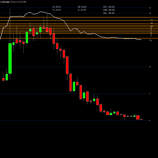The width and height of the screenshot is (158, 158).
Task: Click the white moving average line peak
Action: coord(41,12)
